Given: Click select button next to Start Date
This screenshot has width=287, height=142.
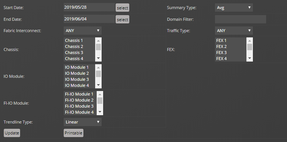Looking at the screenshot, I should (x=122, y=8).
